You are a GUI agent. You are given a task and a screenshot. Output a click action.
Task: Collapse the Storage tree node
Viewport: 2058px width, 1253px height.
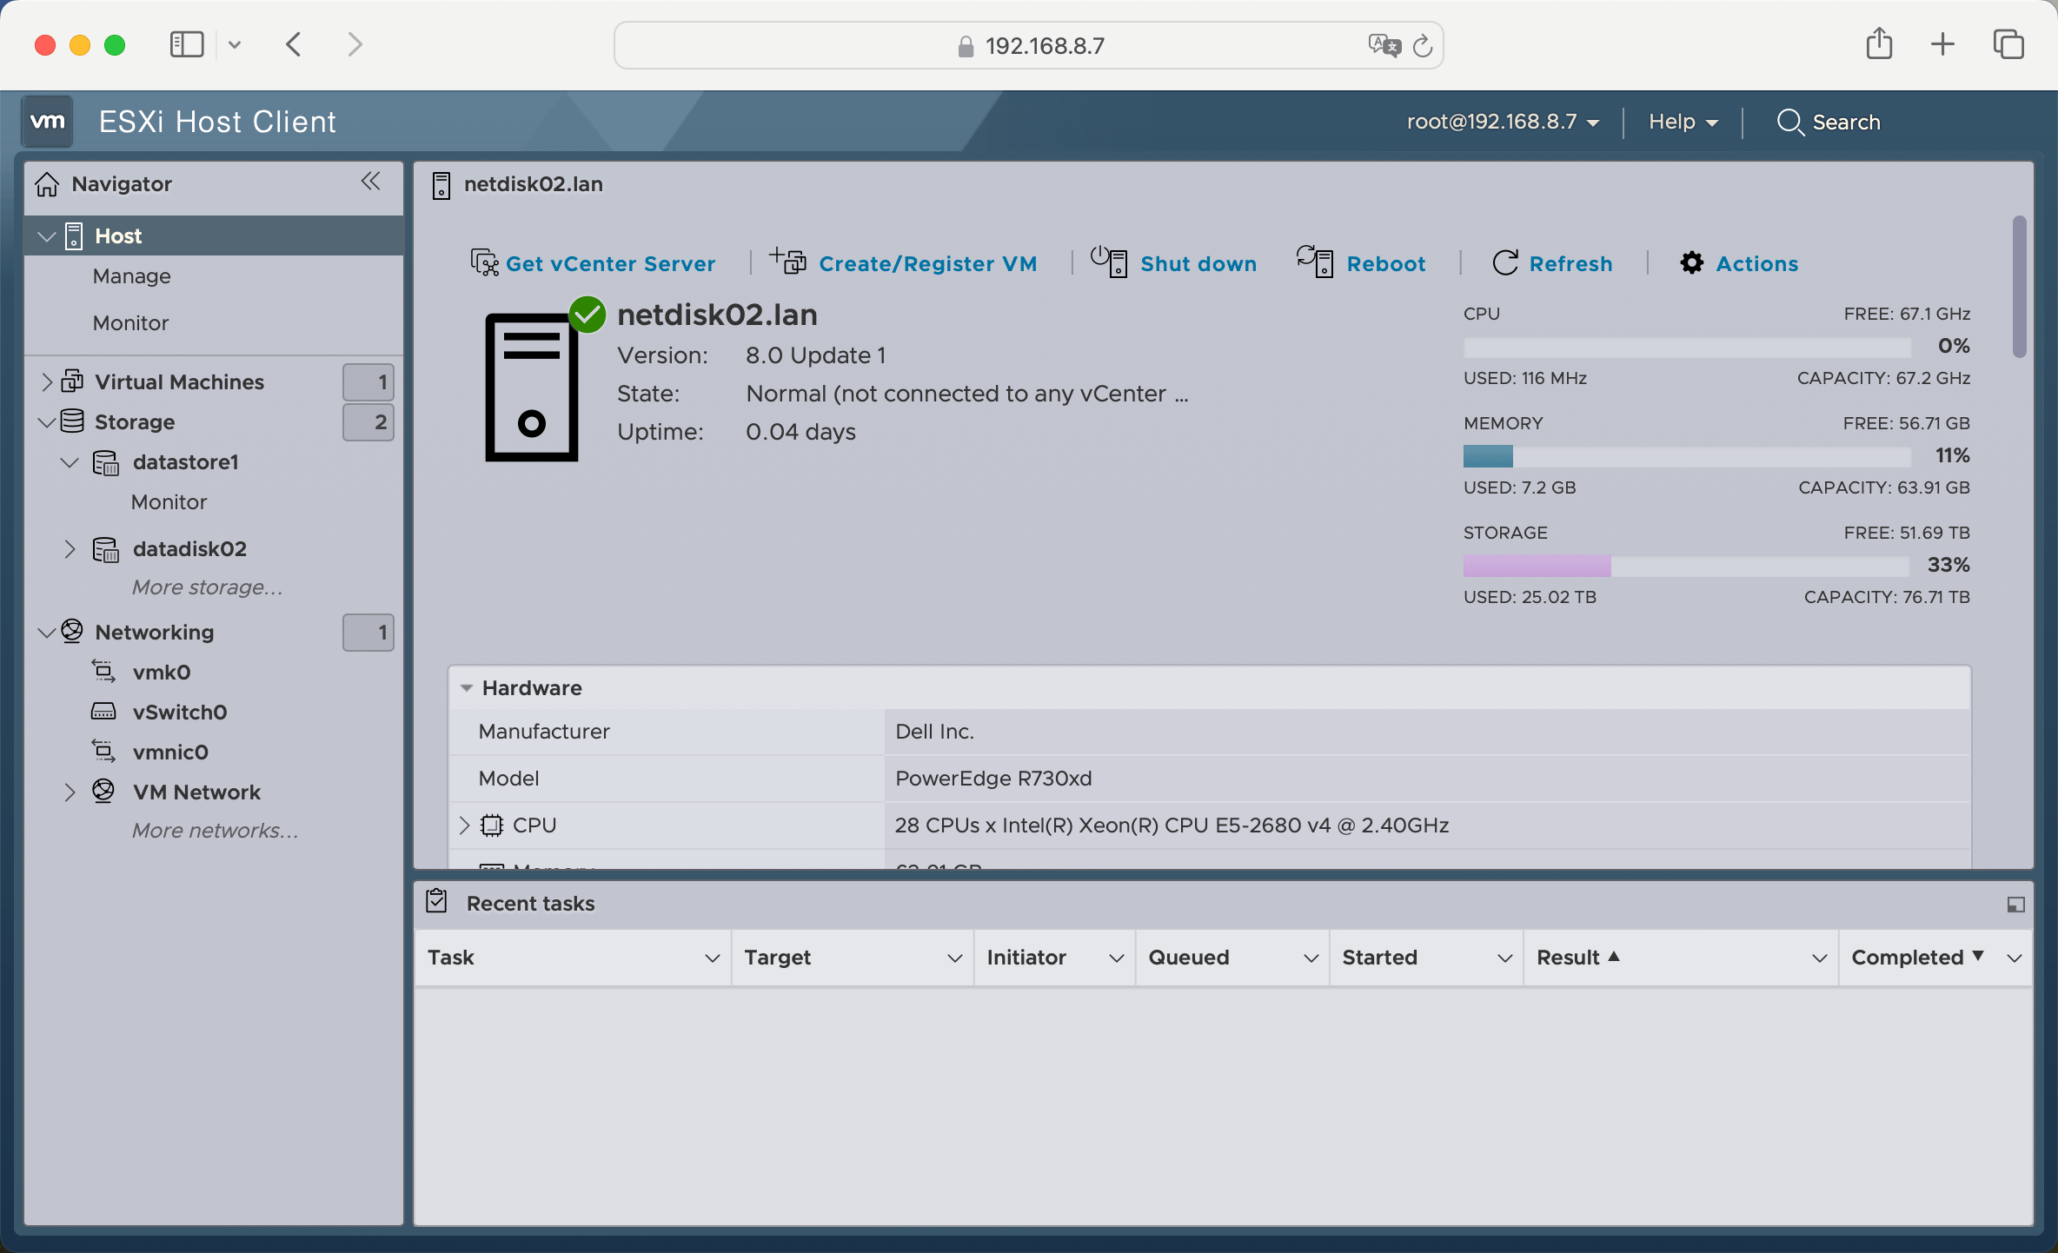47,422
